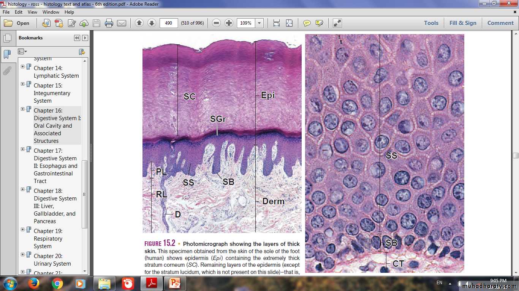This screenshot has height=291, width=519.
Task: Open the Tools pane
Action: click(x=431, y=23)
